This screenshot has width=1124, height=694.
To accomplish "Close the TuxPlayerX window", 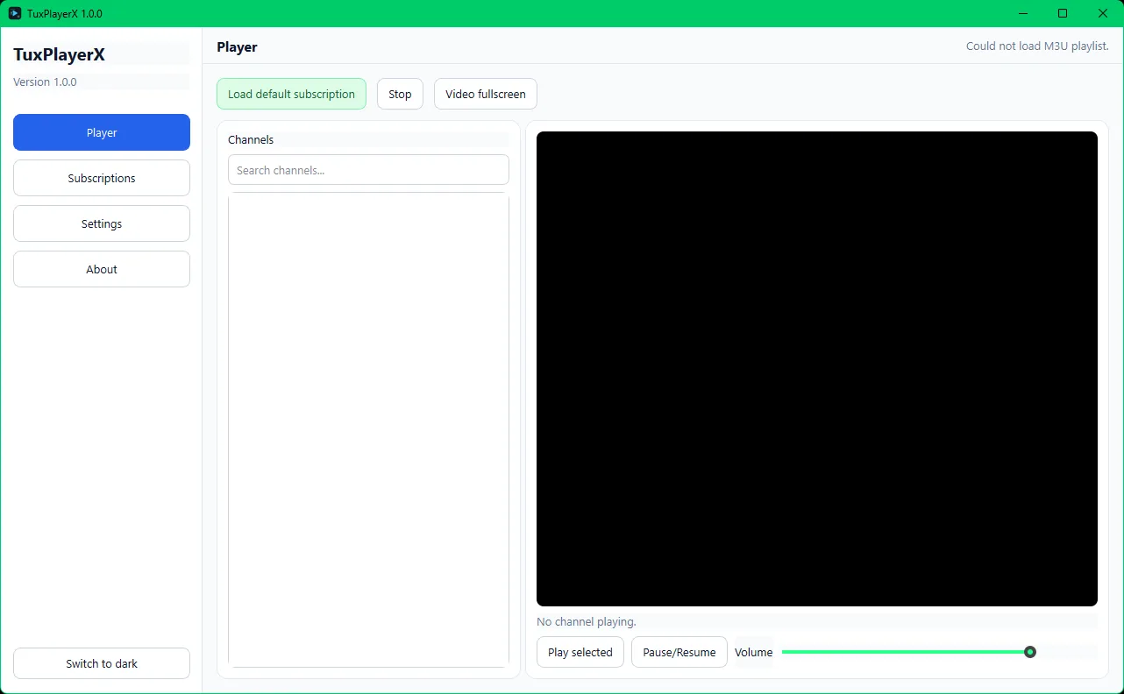I will click(x=1103, y=13).
